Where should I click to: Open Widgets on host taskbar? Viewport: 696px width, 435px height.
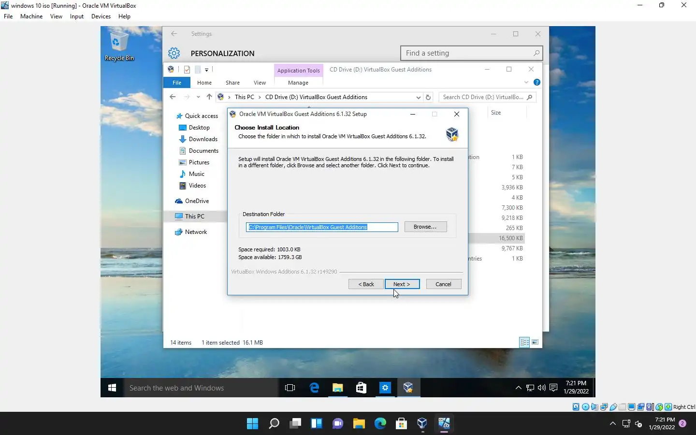point(317,424)
